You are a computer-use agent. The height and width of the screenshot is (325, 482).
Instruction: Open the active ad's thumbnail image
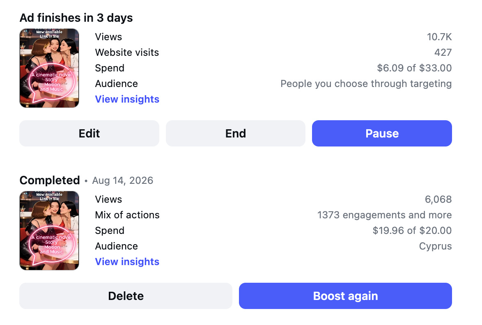[x=49, y=68]
